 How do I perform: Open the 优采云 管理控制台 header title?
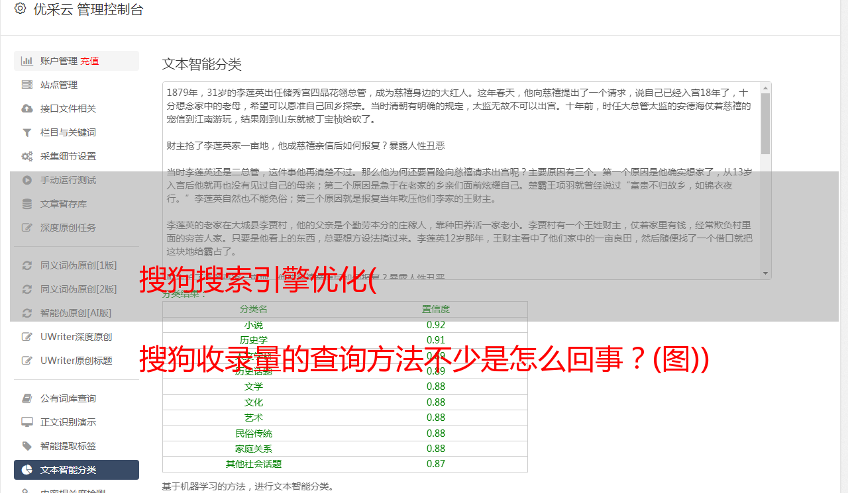[88, 9]
